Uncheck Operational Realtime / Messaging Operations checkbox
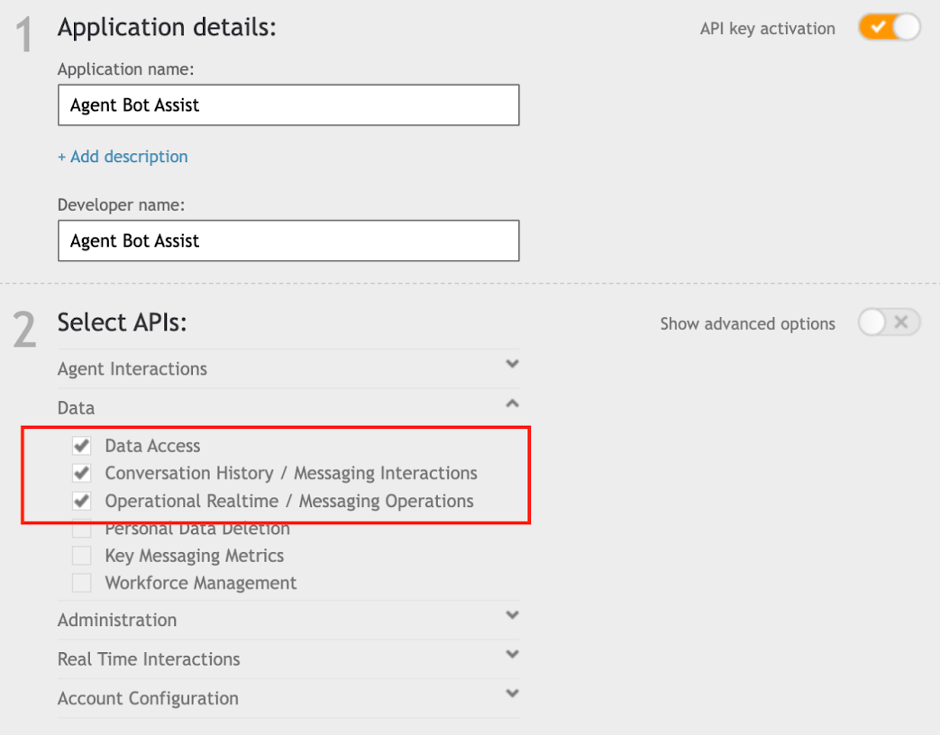The width and height of the screenshot is (940, 735). point(81,501)
